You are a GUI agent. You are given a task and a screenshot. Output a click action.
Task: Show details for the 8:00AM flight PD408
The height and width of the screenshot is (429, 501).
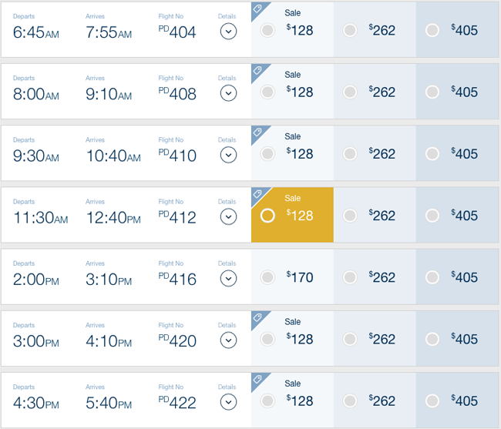pyautogui.click(x=228, y=93)
